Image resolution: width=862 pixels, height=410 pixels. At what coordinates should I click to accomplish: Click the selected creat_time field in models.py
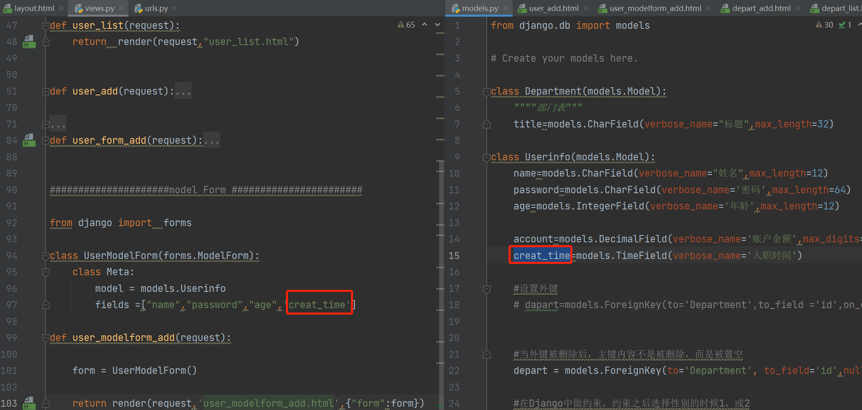point(542,255)
